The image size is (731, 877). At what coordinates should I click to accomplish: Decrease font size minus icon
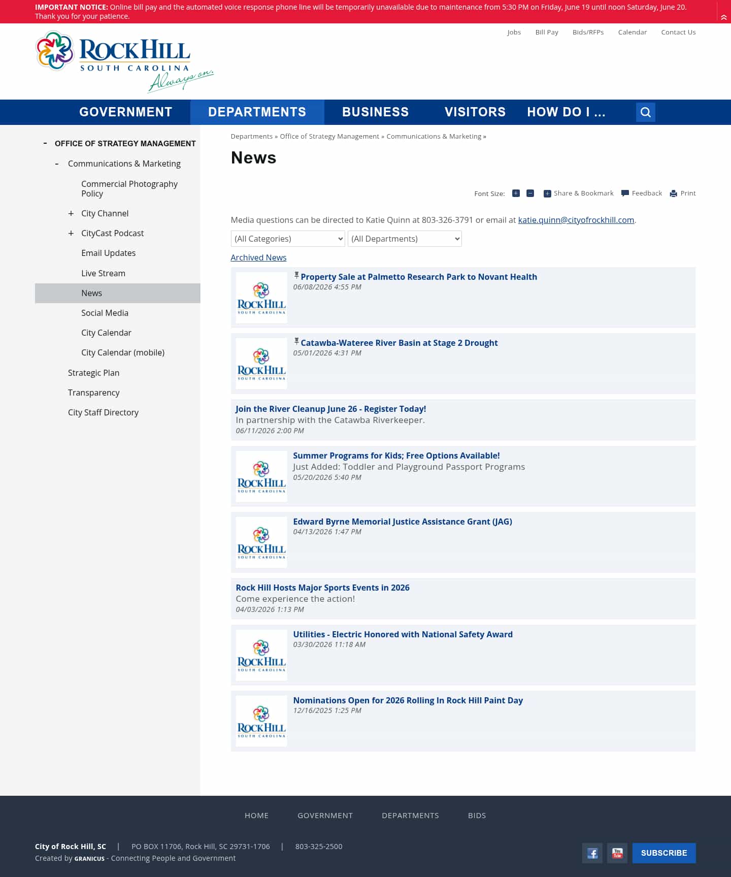pyautogui.click(x=530, y=193)
